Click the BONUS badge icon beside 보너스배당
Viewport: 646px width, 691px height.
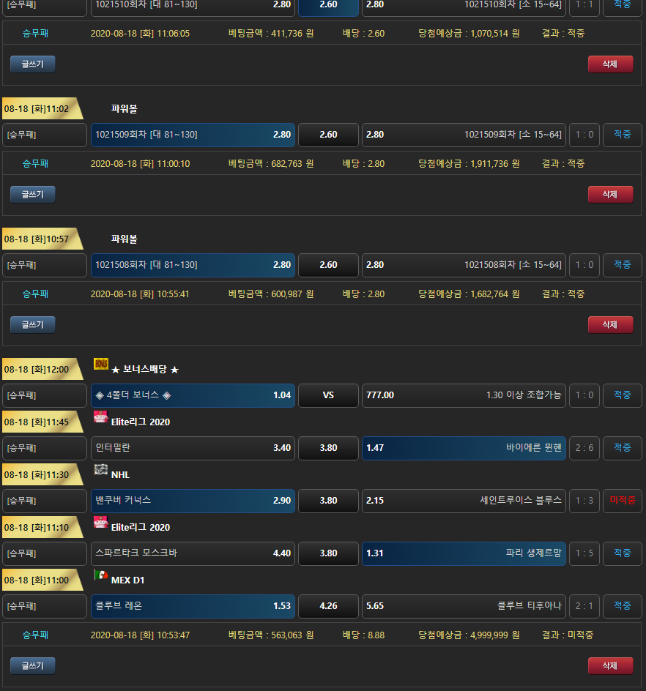point(100,365)
